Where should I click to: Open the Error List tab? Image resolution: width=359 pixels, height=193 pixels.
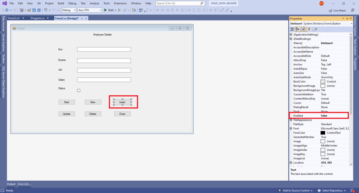pyautogui.click(x=24, y=184)
